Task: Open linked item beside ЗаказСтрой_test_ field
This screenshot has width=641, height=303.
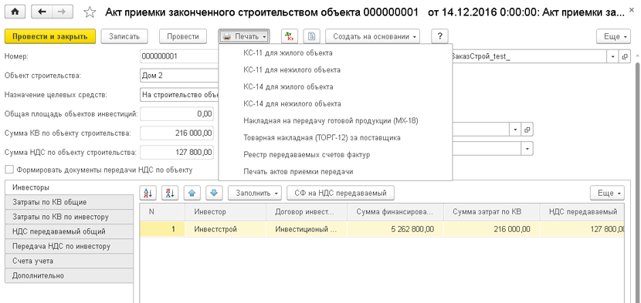Action: [x=624, y=57]
